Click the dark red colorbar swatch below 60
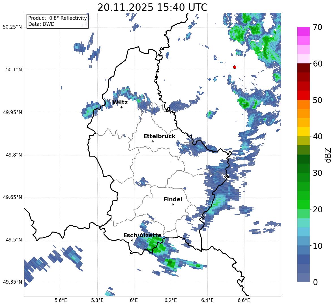335x306 pixels. point(303,68)
